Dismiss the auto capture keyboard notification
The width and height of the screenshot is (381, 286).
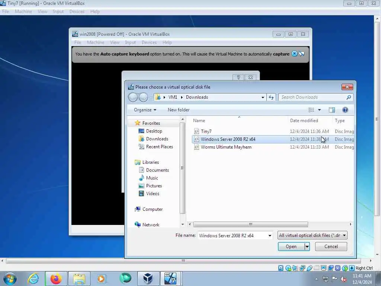[294, 54]
